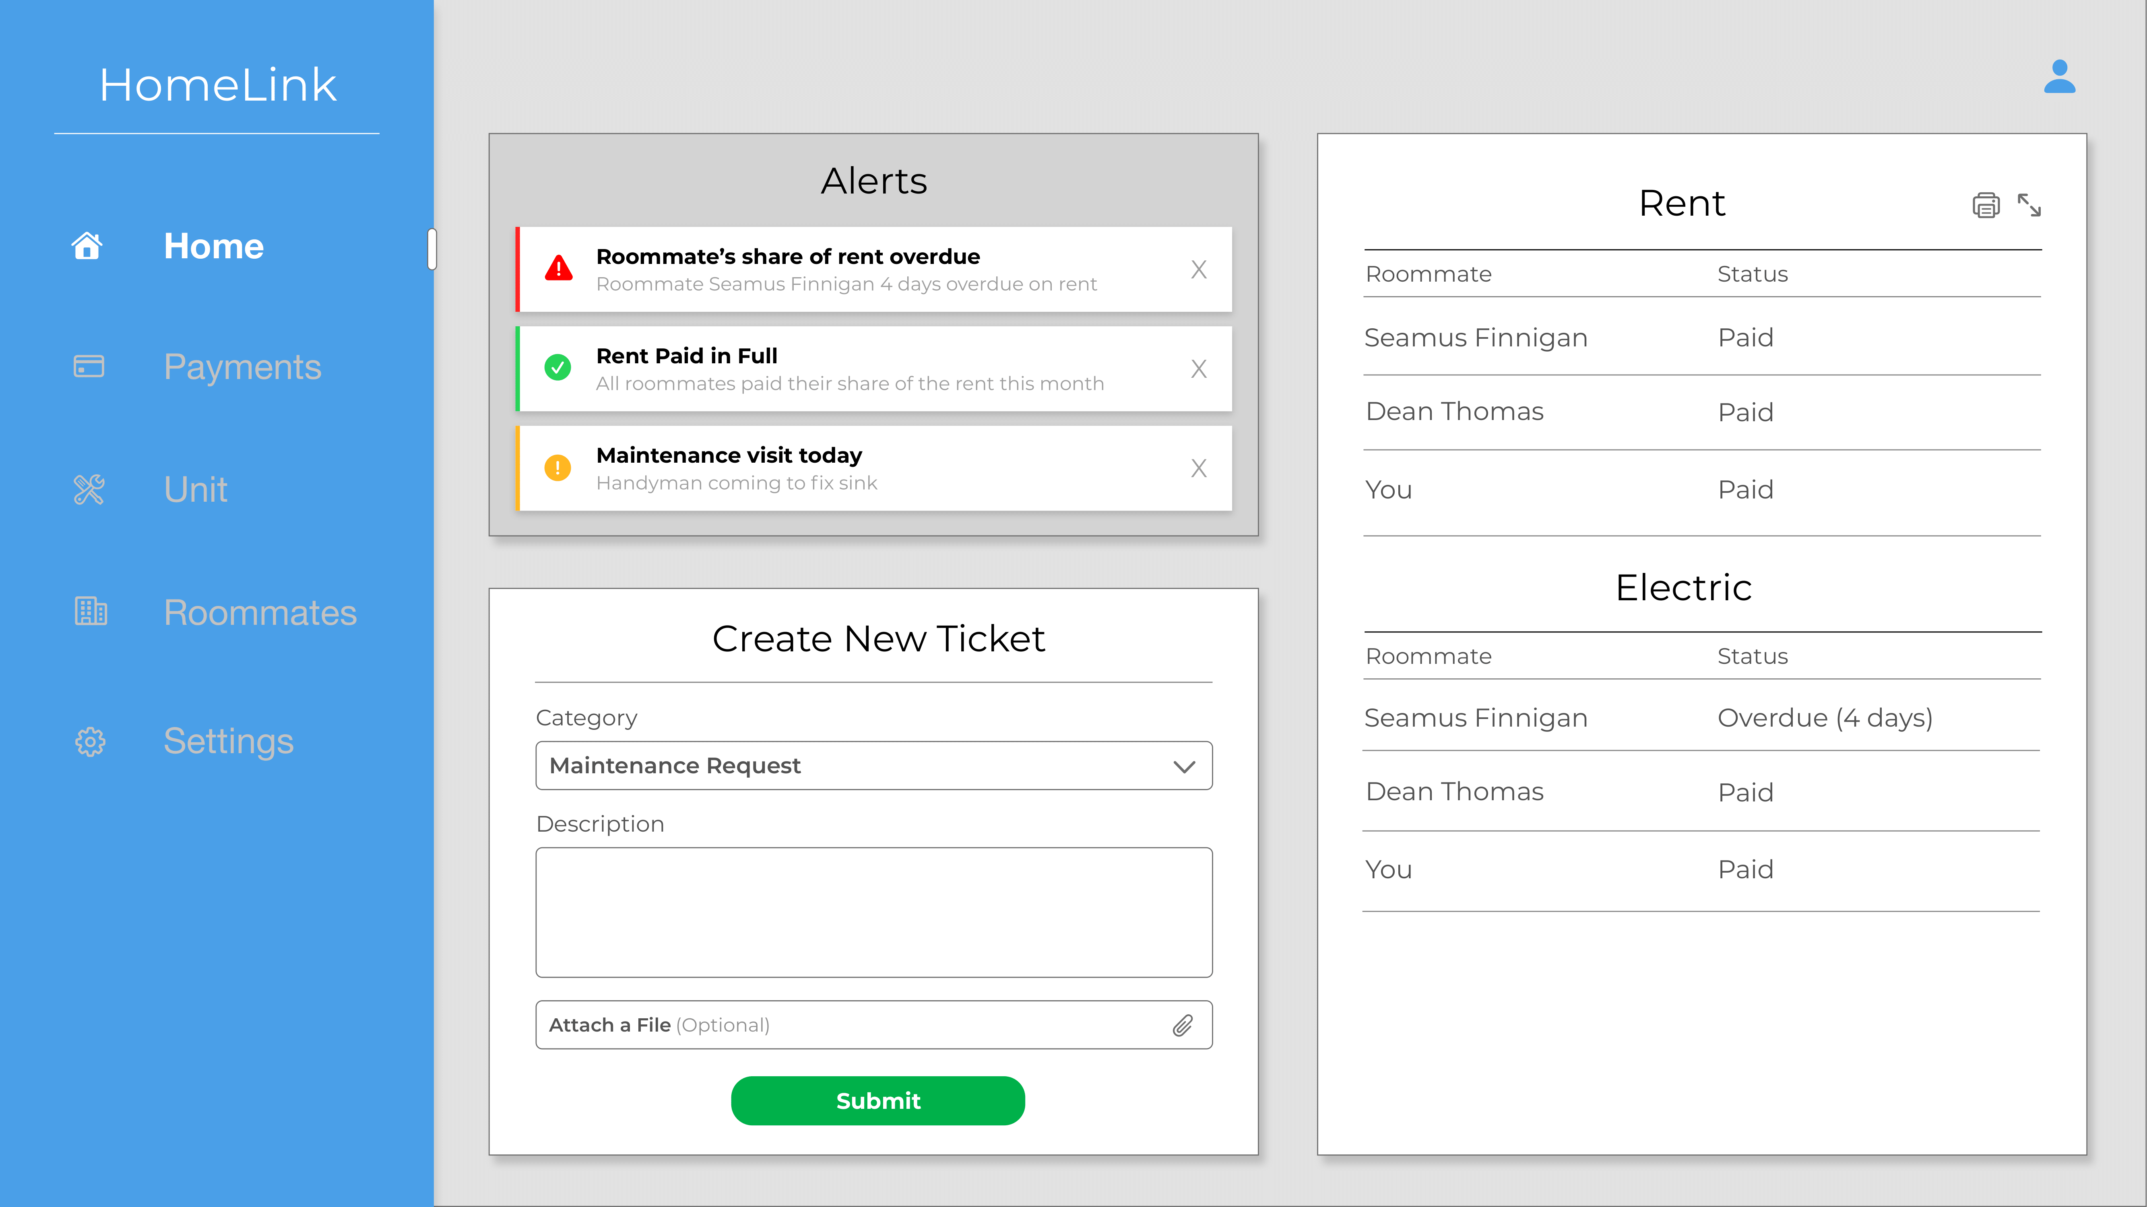Click into the Description text area

click(x=873, y=912)
